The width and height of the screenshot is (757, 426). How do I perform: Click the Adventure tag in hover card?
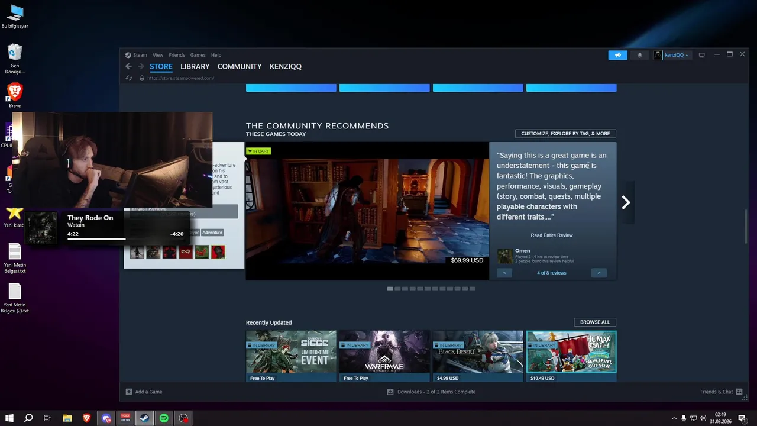212,233
